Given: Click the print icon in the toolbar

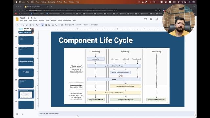Looking at the screenshot, I should tap(30, 25).
